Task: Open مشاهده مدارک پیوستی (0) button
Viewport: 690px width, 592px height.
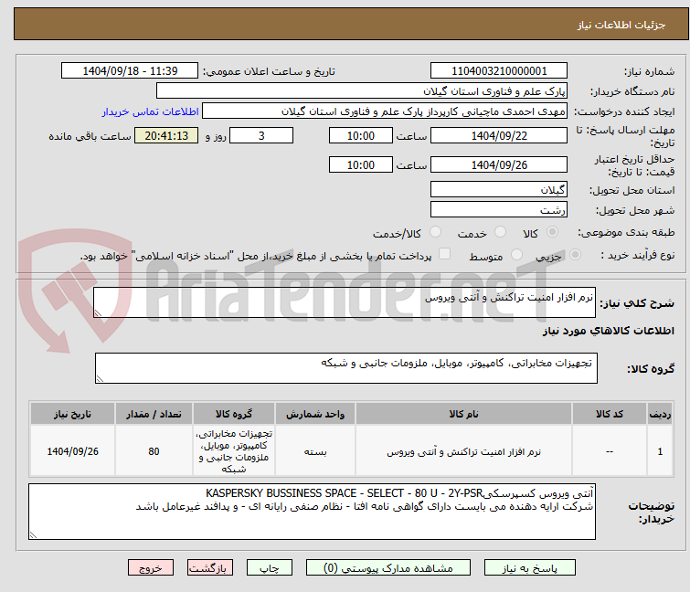Action: click(388, 567)
